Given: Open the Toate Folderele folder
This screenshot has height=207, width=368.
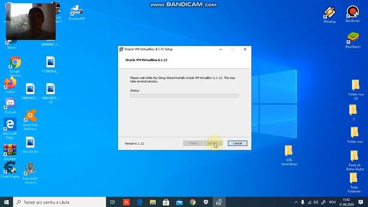Looking at the screenshot, I should click(x=354, y=183).
